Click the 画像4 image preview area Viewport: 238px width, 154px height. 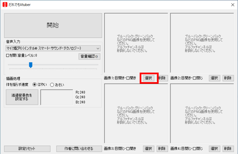coord(202,114)
